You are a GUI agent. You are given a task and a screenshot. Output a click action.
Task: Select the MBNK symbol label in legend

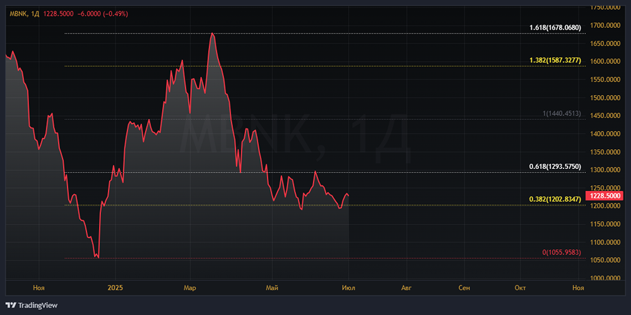pyautogui.click(x=18, y=14)
